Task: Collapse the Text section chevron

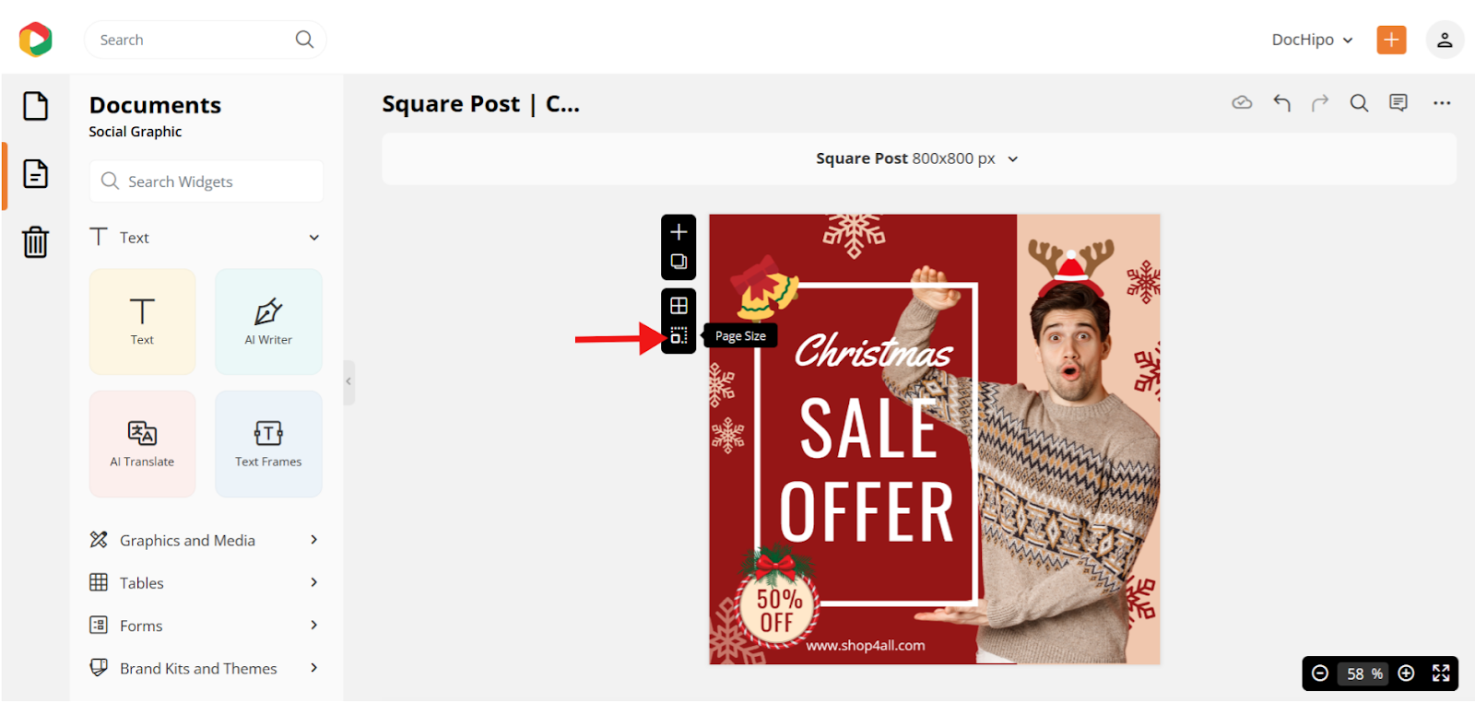Action: (x=314, y=238)
